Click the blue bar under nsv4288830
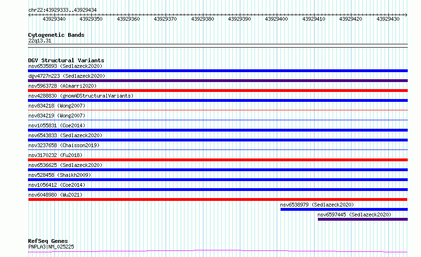 click(x=218, y=100)
